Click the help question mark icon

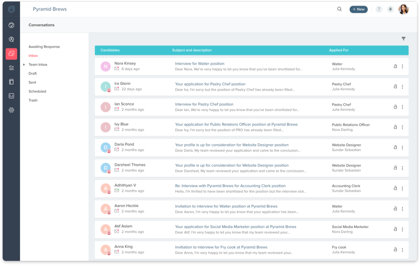(x=379, y=9)
